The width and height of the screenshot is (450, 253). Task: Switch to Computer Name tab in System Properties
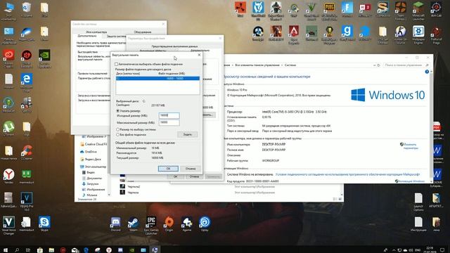click(x=96, y=32)
